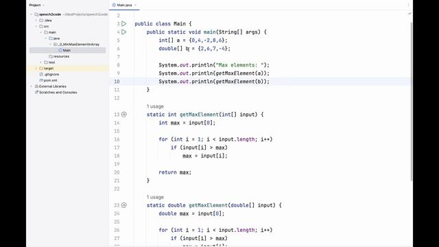The image size is (439, 247).
Task: Collapse the java folder
Action: click(46, 38)
